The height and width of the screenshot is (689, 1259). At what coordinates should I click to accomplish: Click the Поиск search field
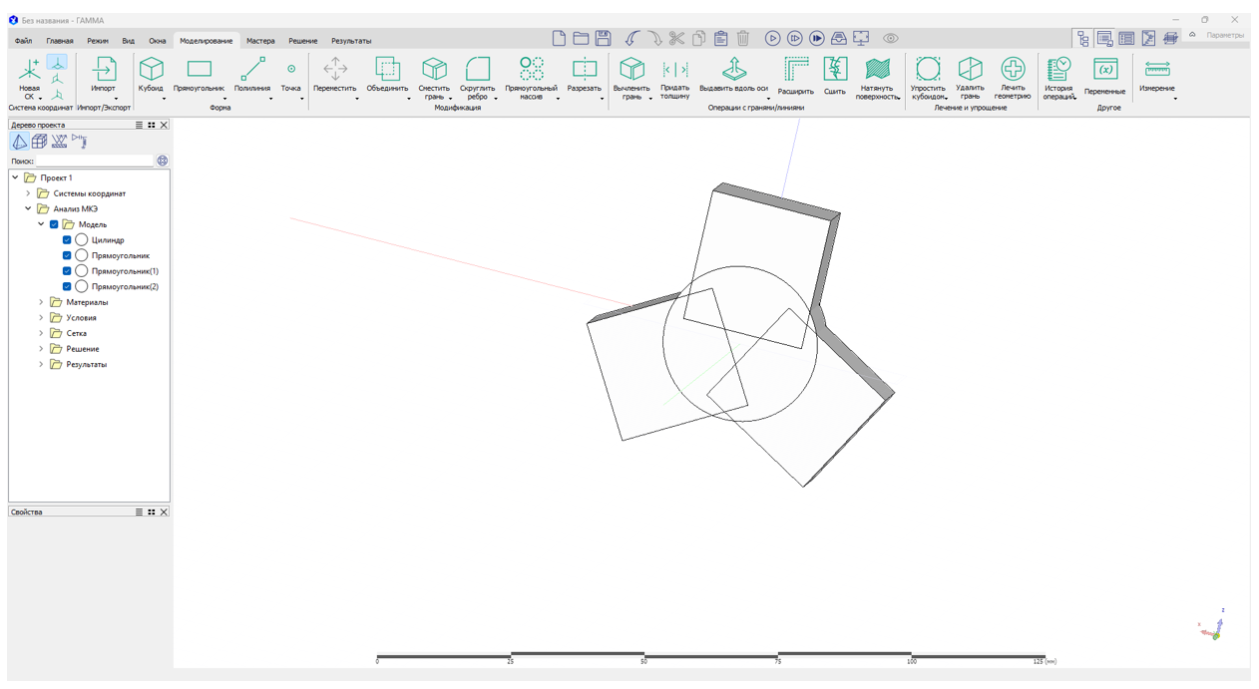click(95, 161)
